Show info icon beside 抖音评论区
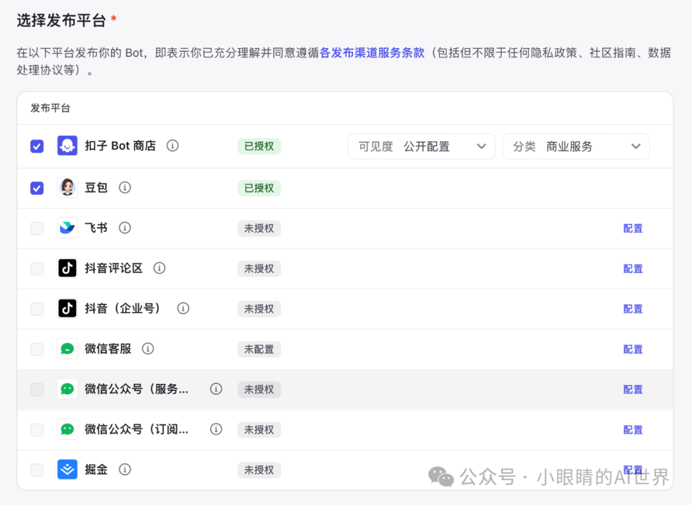692x505 pixels. pos(160,268)
